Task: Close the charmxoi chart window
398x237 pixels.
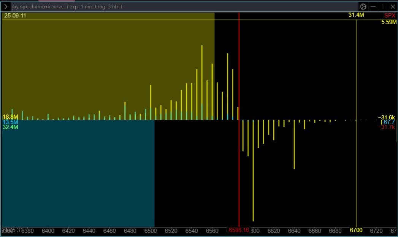Action: [393, 7]
